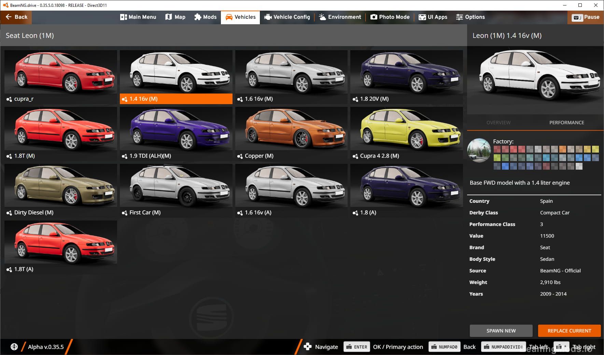The width and height of the screenshot is (604, 355).
Task: Open the Map screen
Action: 175,17
